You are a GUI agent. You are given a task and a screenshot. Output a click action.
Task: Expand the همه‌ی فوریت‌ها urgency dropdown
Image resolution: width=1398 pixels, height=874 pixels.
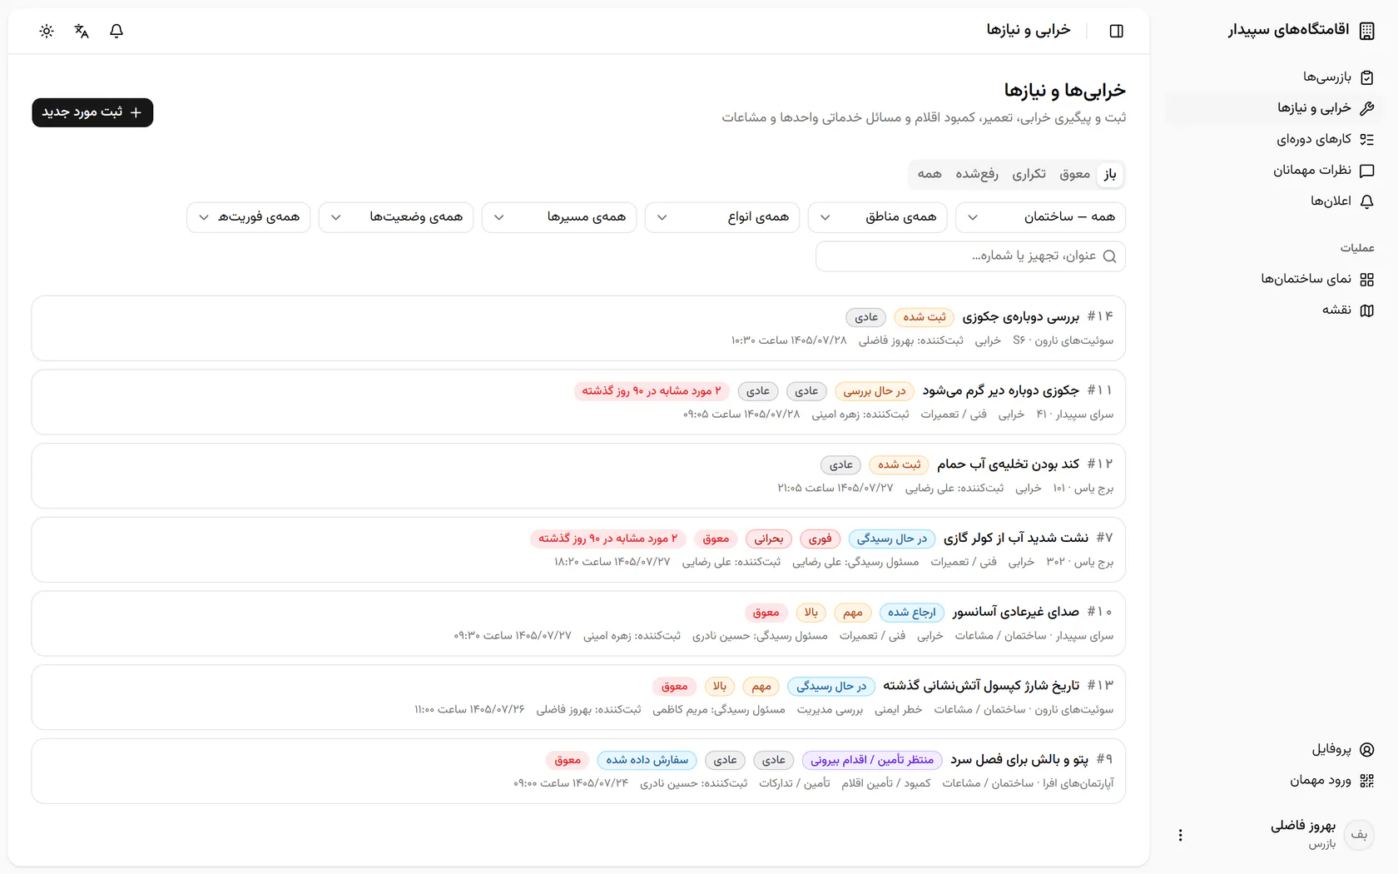(x=249, y=217)
